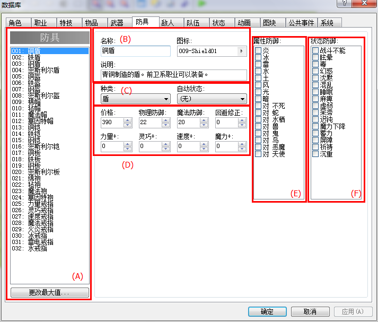Increase the 价格 value with up arrow
The height and width of the screenshot is (322, 378).
point(128,120)
